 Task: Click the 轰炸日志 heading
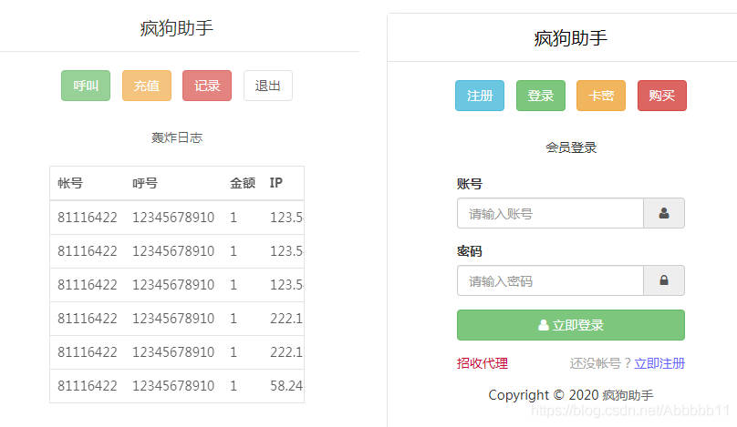[x=177, y=137]
